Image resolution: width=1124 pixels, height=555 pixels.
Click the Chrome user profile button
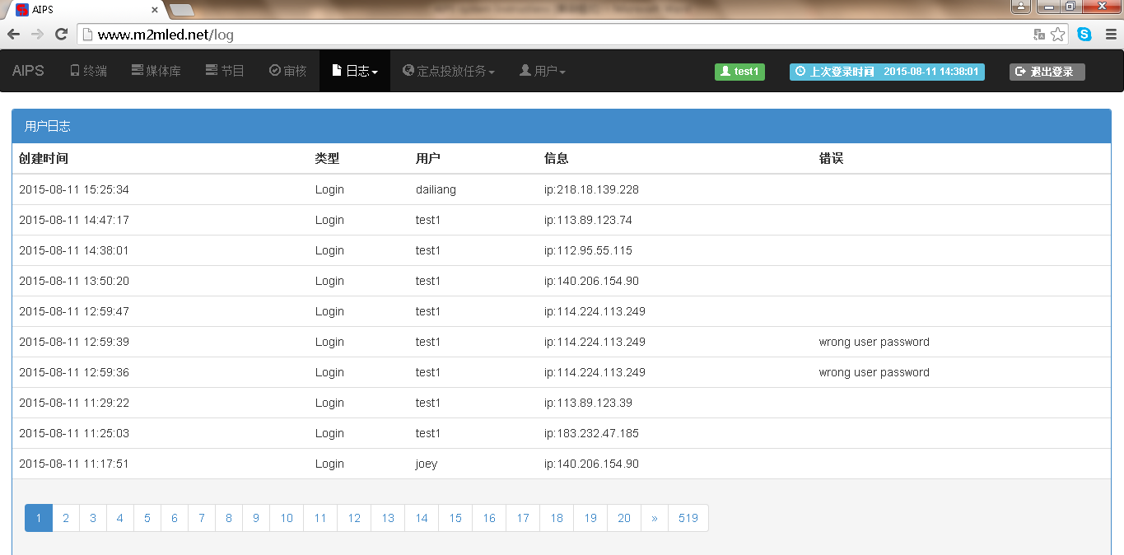1021,7
